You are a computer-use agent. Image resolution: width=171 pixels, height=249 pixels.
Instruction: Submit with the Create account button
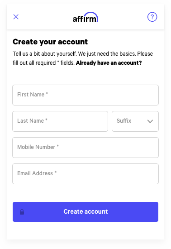(85, 212)
